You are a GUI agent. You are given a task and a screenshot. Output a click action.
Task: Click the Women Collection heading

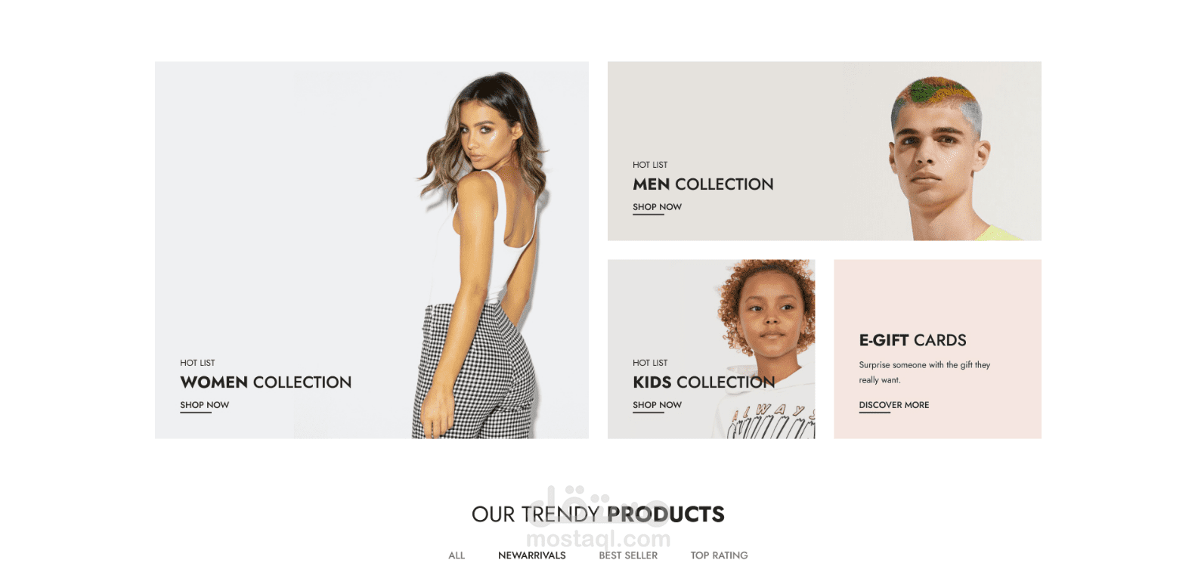tap(265, 382)
